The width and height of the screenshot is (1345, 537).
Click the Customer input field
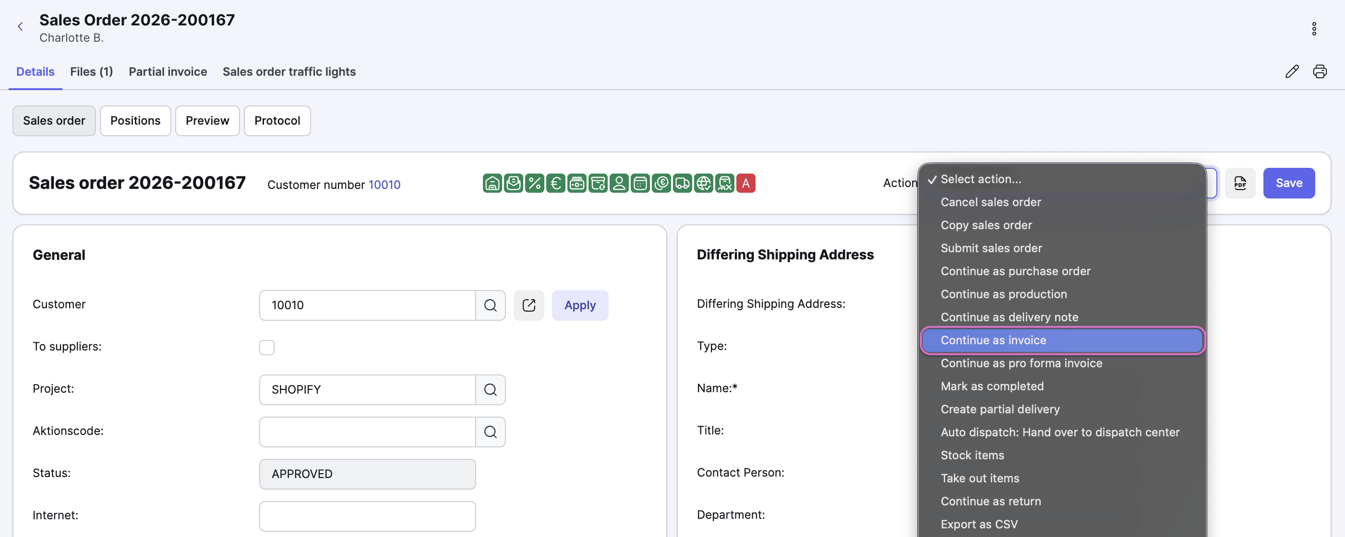368,305
